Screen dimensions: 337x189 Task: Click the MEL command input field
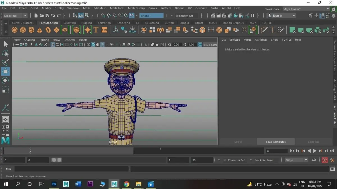point(72,169)
